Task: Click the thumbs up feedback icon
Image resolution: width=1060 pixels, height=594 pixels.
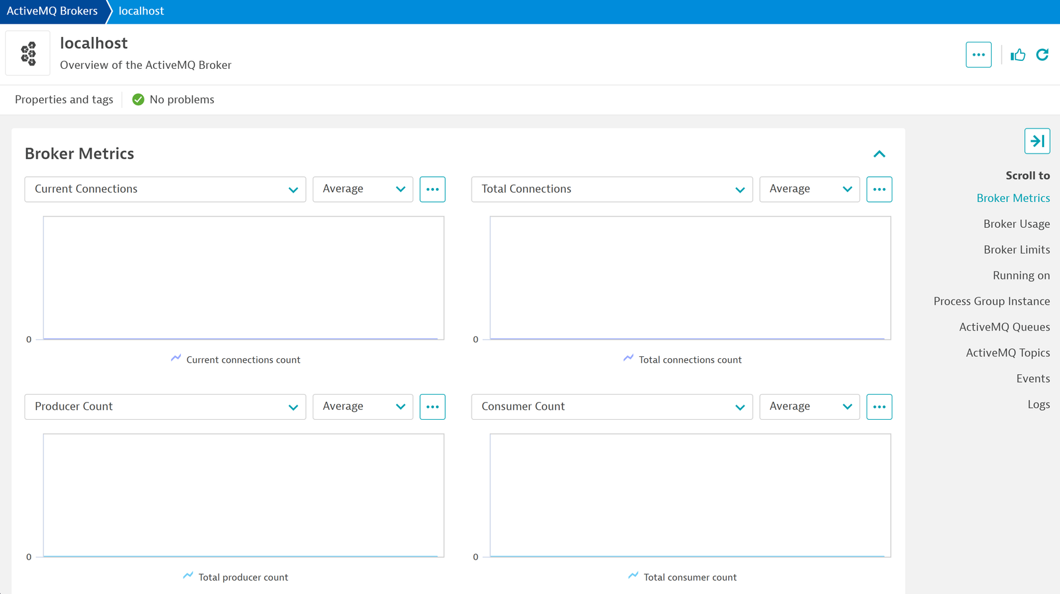Action: [x=1018, y=55]
